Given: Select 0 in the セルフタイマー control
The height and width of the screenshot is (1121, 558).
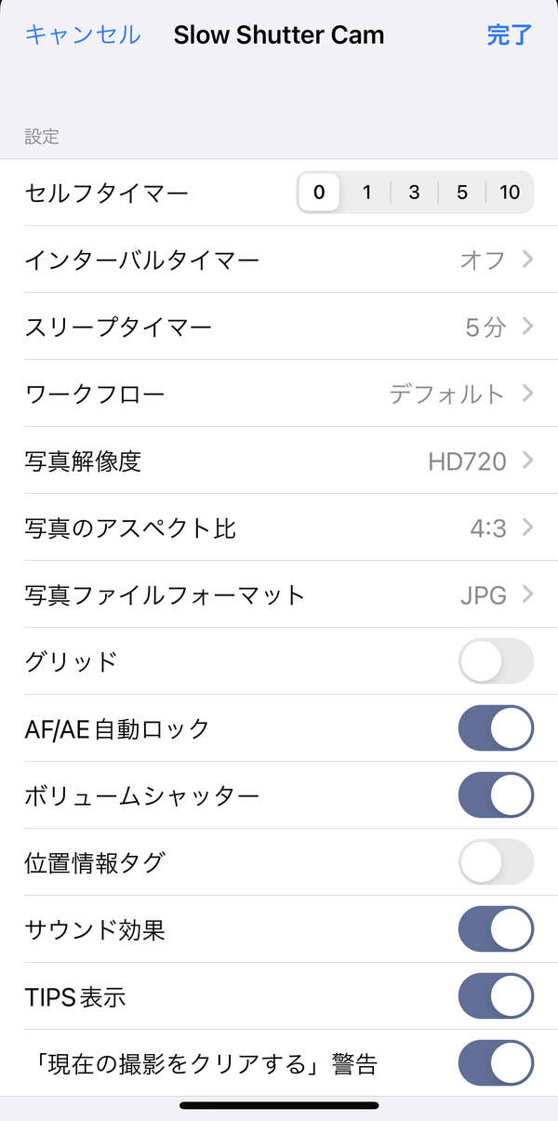Looking at the screenshot, I should coord(319,193).
